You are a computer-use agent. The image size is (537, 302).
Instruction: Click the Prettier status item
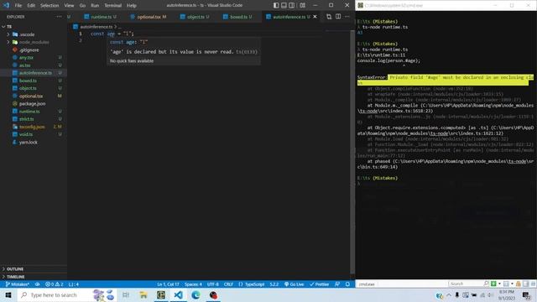pos(319,284)
